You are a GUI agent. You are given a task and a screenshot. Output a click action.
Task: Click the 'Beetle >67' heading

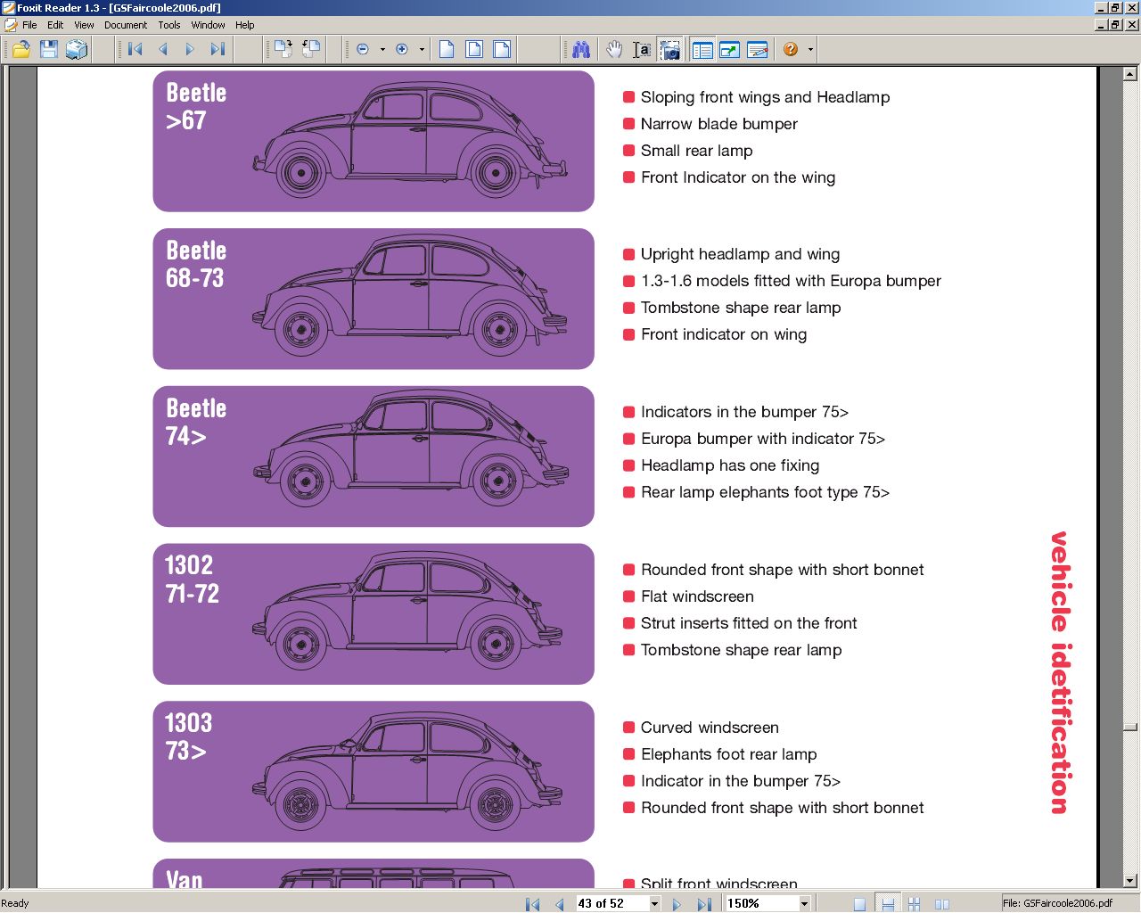click(x=196, y=106)
